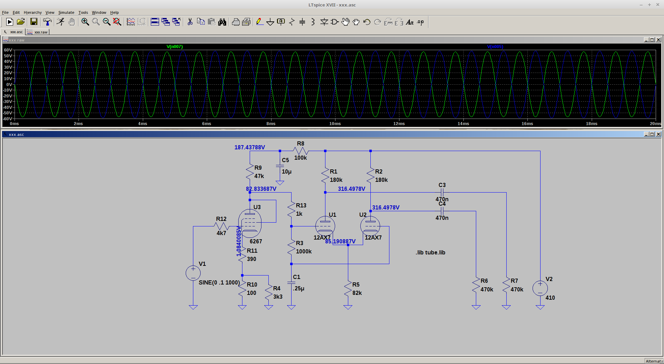This screenshot has width=664, height=364.
Task: Undo the last action
Action: pos(367,22)
